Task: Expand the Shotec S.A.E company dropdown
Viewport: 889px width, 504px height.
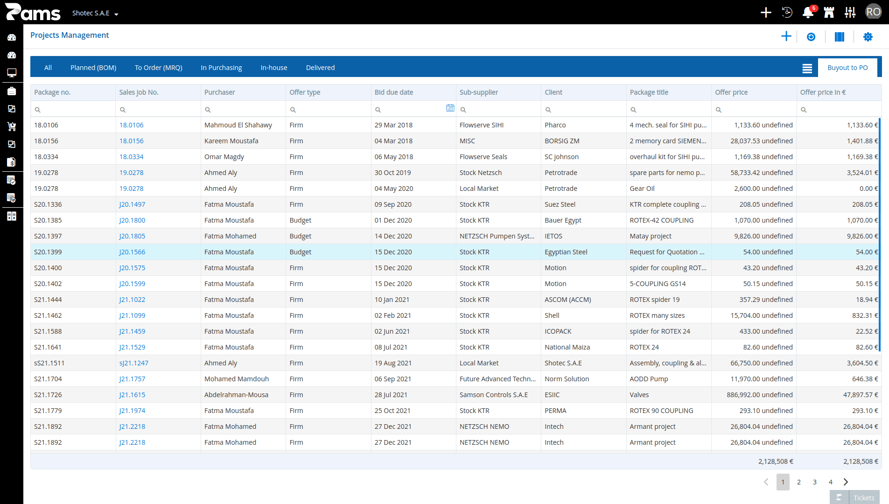Action: coord(95,13)
